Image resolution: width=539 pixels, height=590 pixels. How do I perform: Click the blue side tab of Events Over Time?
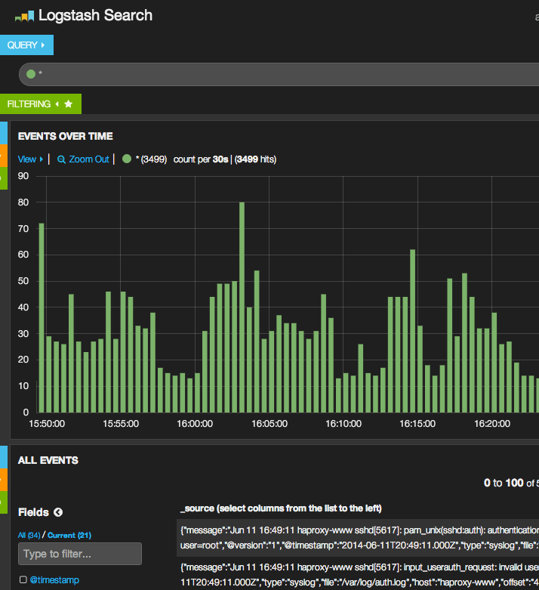tap(3, 133)
